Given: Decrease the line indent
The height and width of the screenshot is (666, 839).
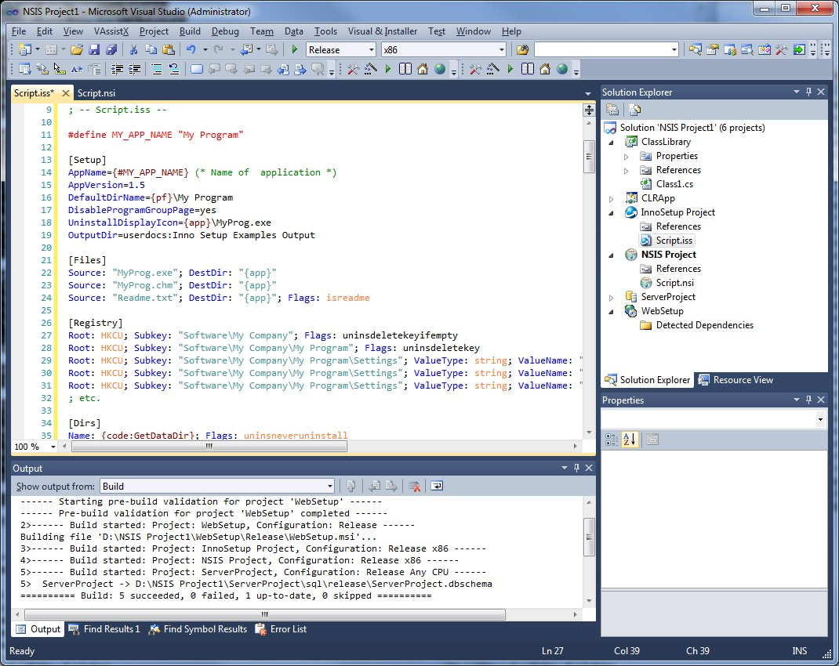Looking at the screenshot, I should (117, 69).
